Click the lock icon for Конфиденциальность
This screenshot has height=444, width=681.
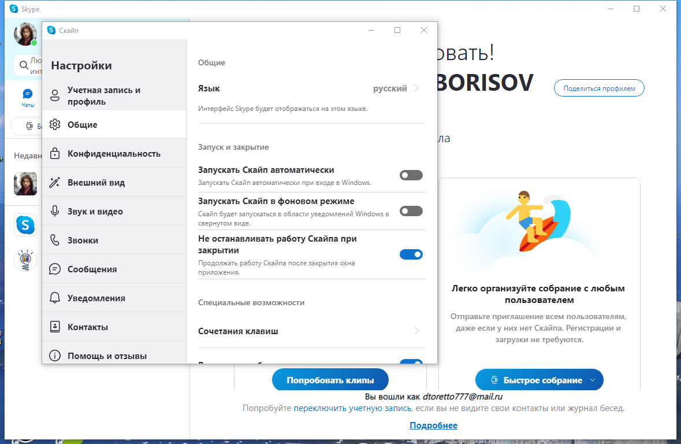click(55, 153)
